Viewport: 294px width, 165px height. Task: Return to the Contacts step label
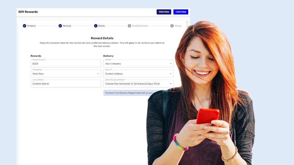[32, 26]
